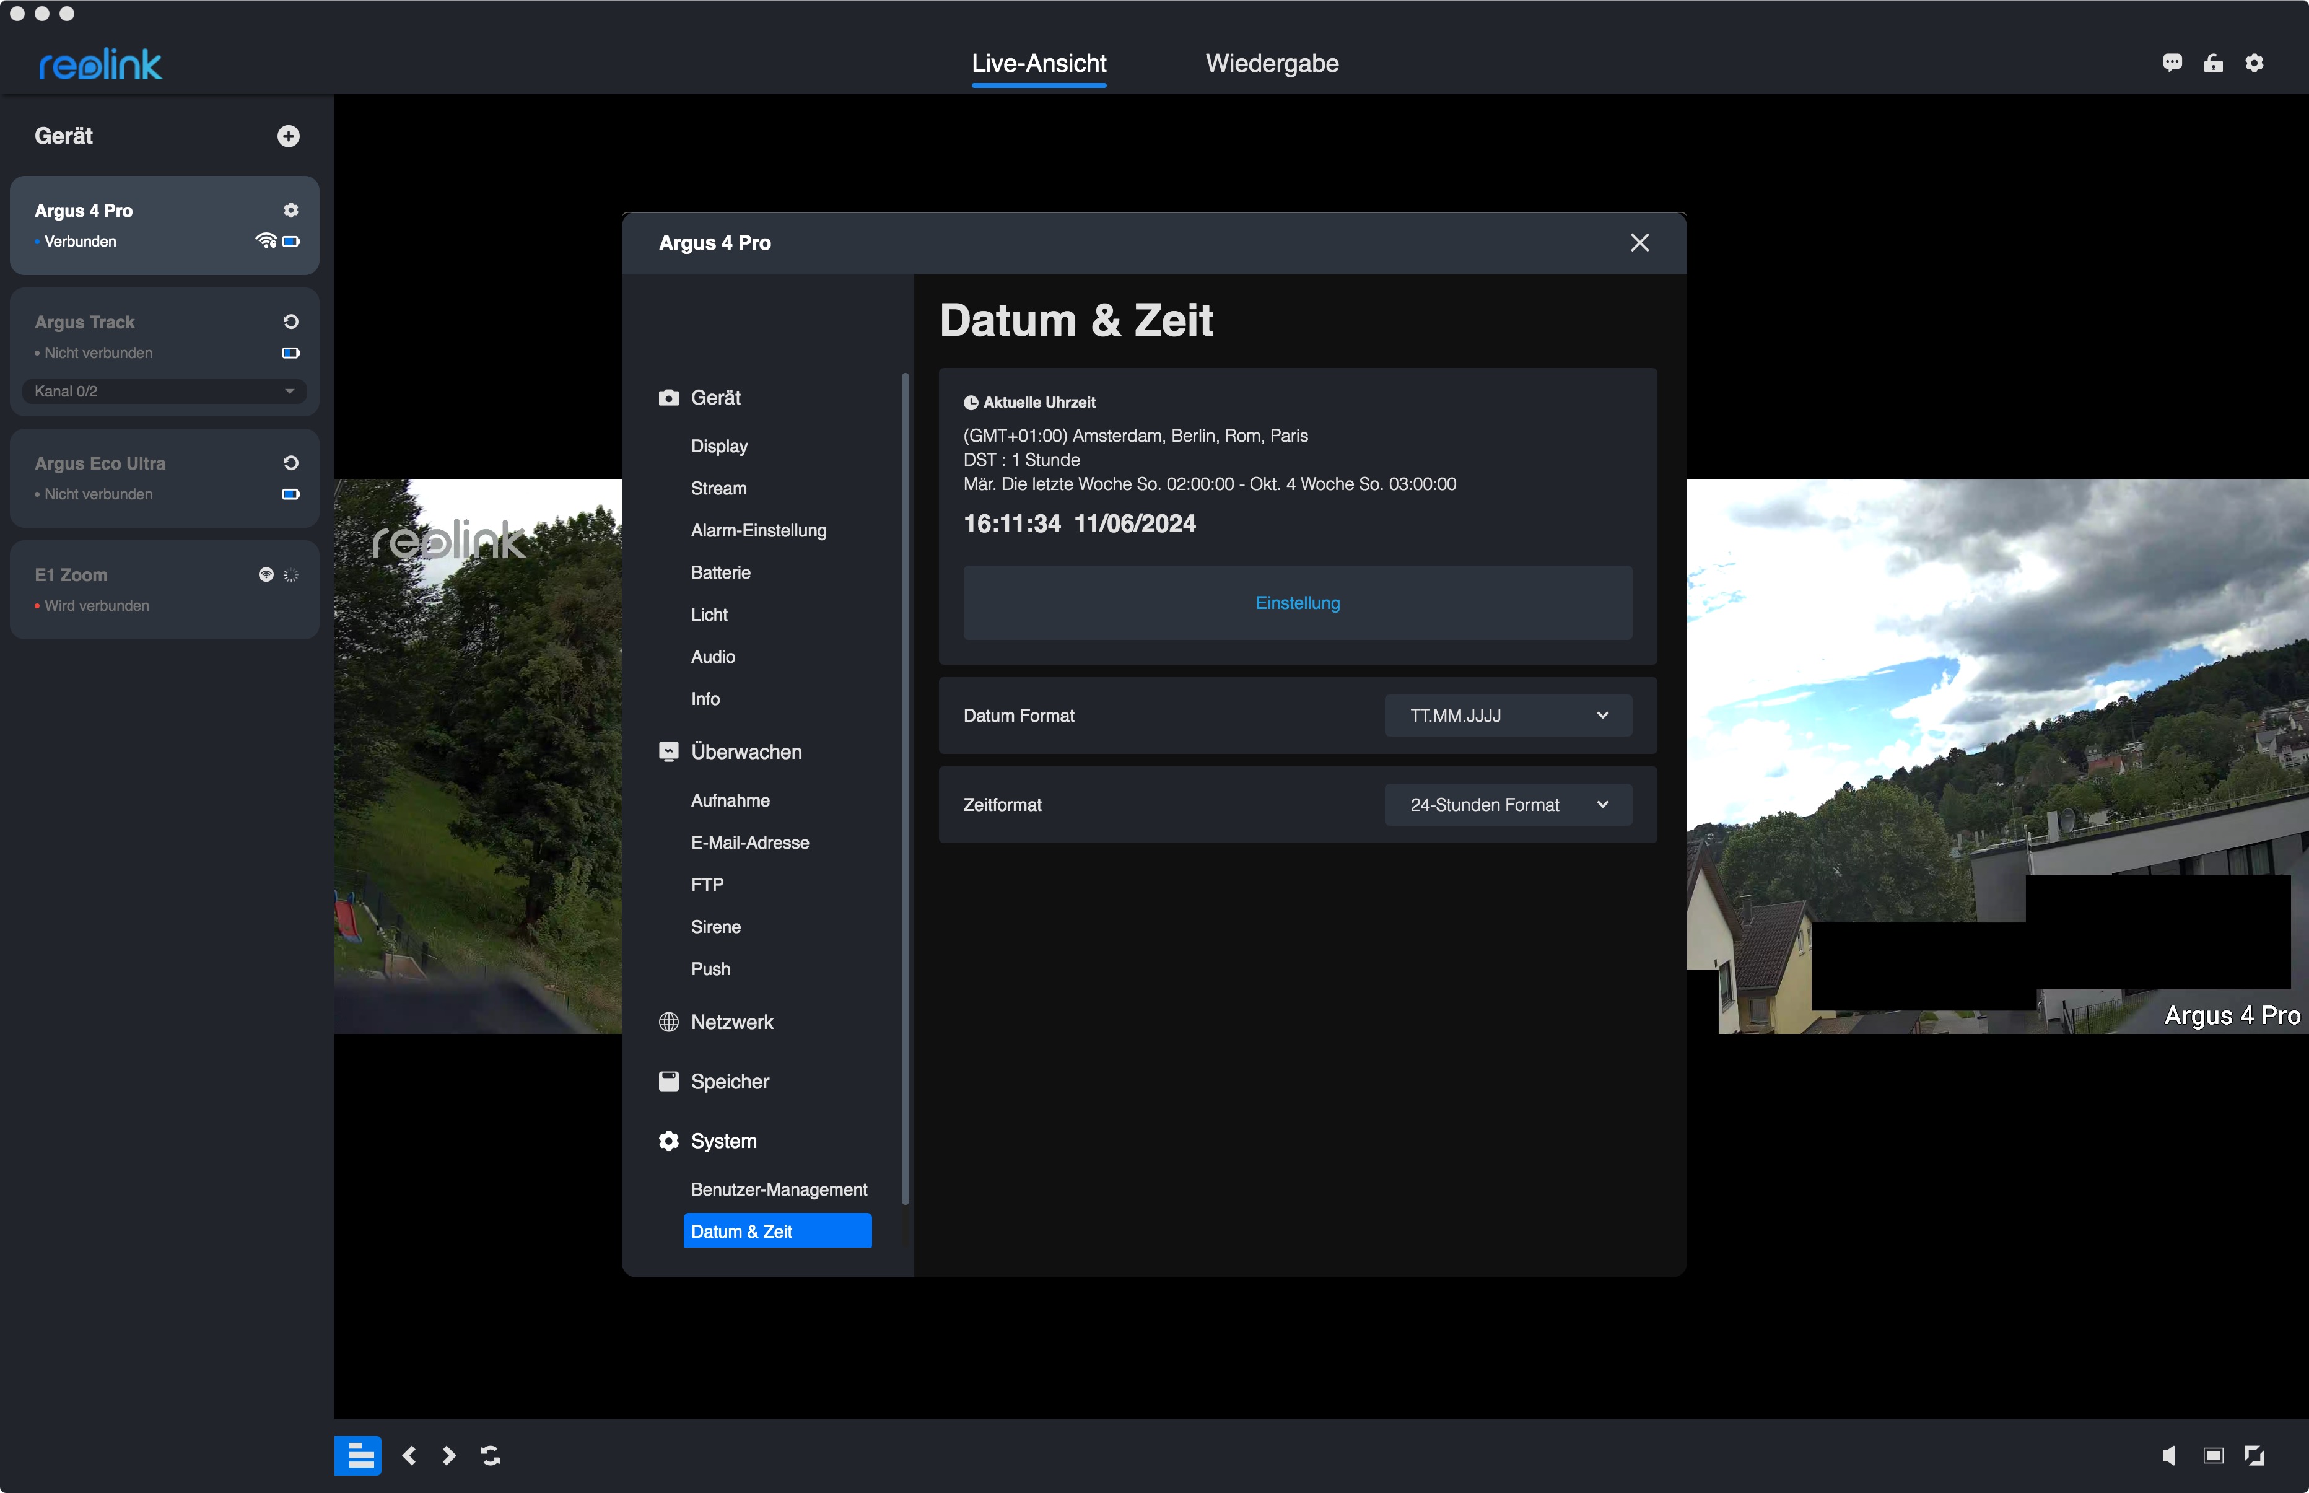Click the lock icon in header
Screen dimensions: 2309x1493
tap(2213, 63)
